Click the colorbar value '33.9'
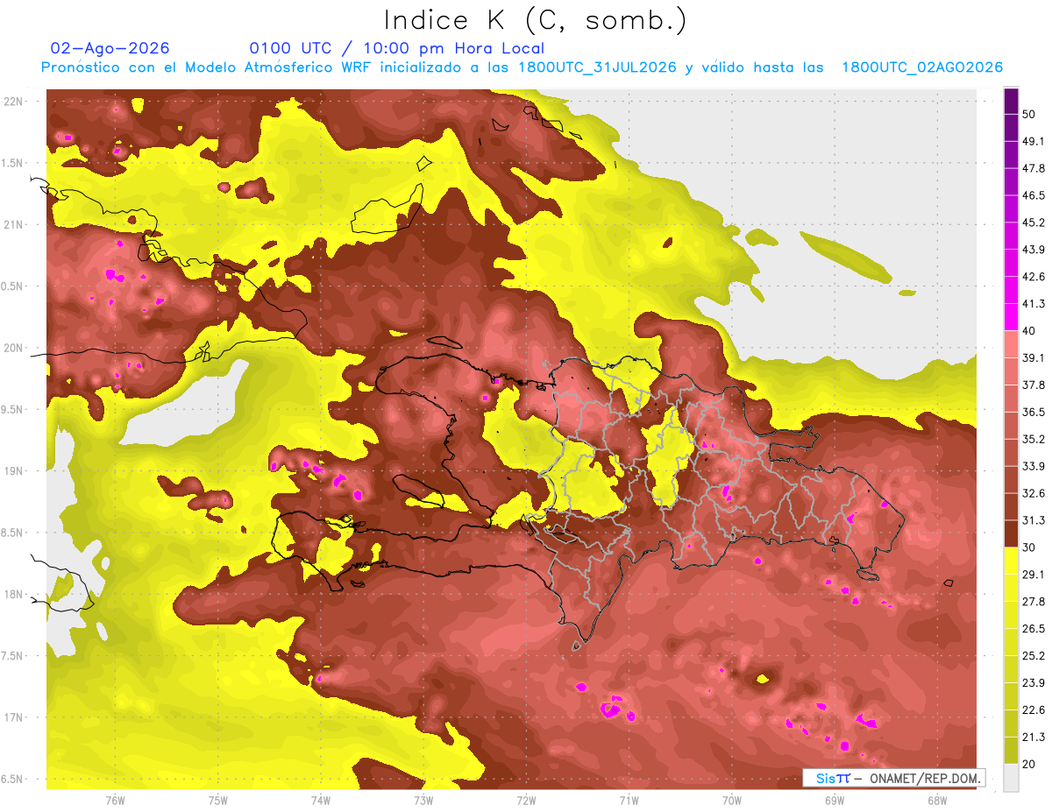The image size is (1052, 812). click(x=1034, y=466)
